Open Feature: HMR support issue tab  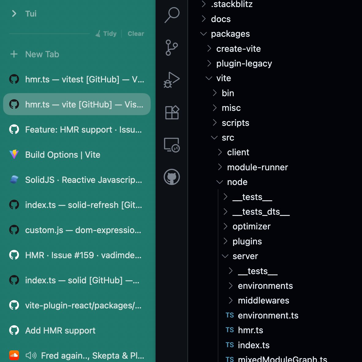tap(77, 130)
